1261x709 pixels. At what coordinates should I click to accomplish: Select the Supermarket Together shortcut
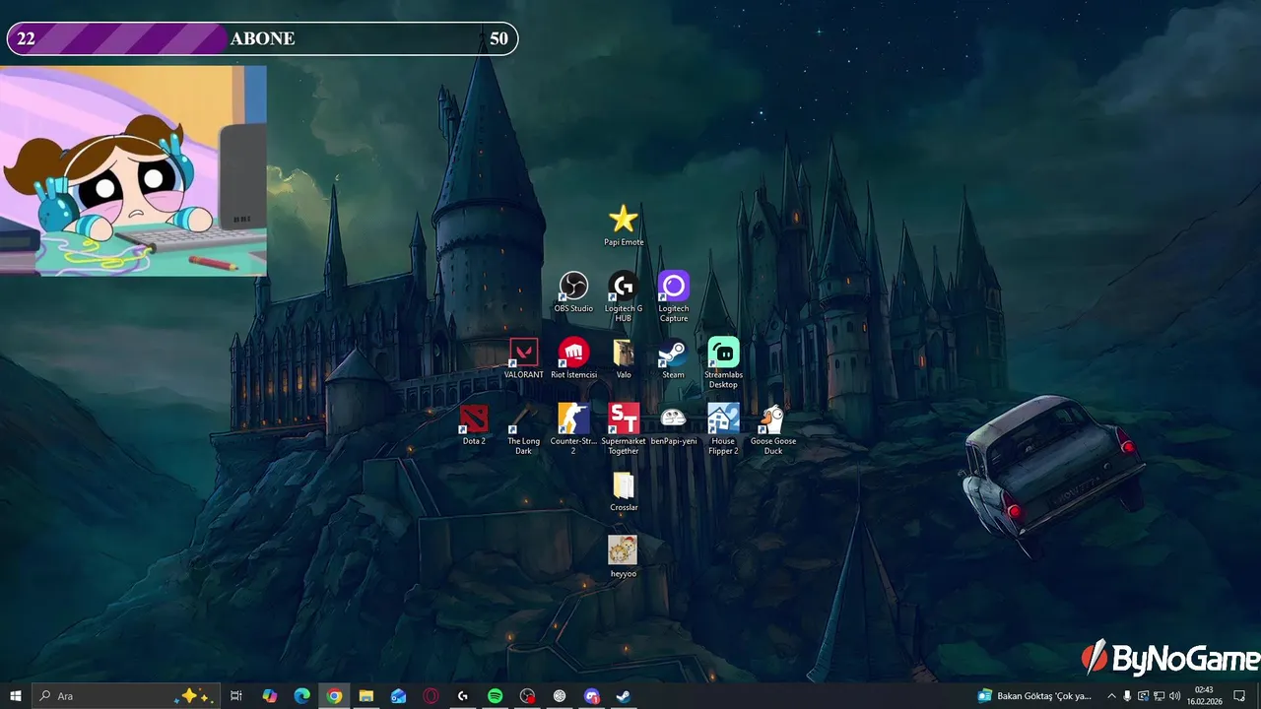pyautogui.click(x=624, y=428)
